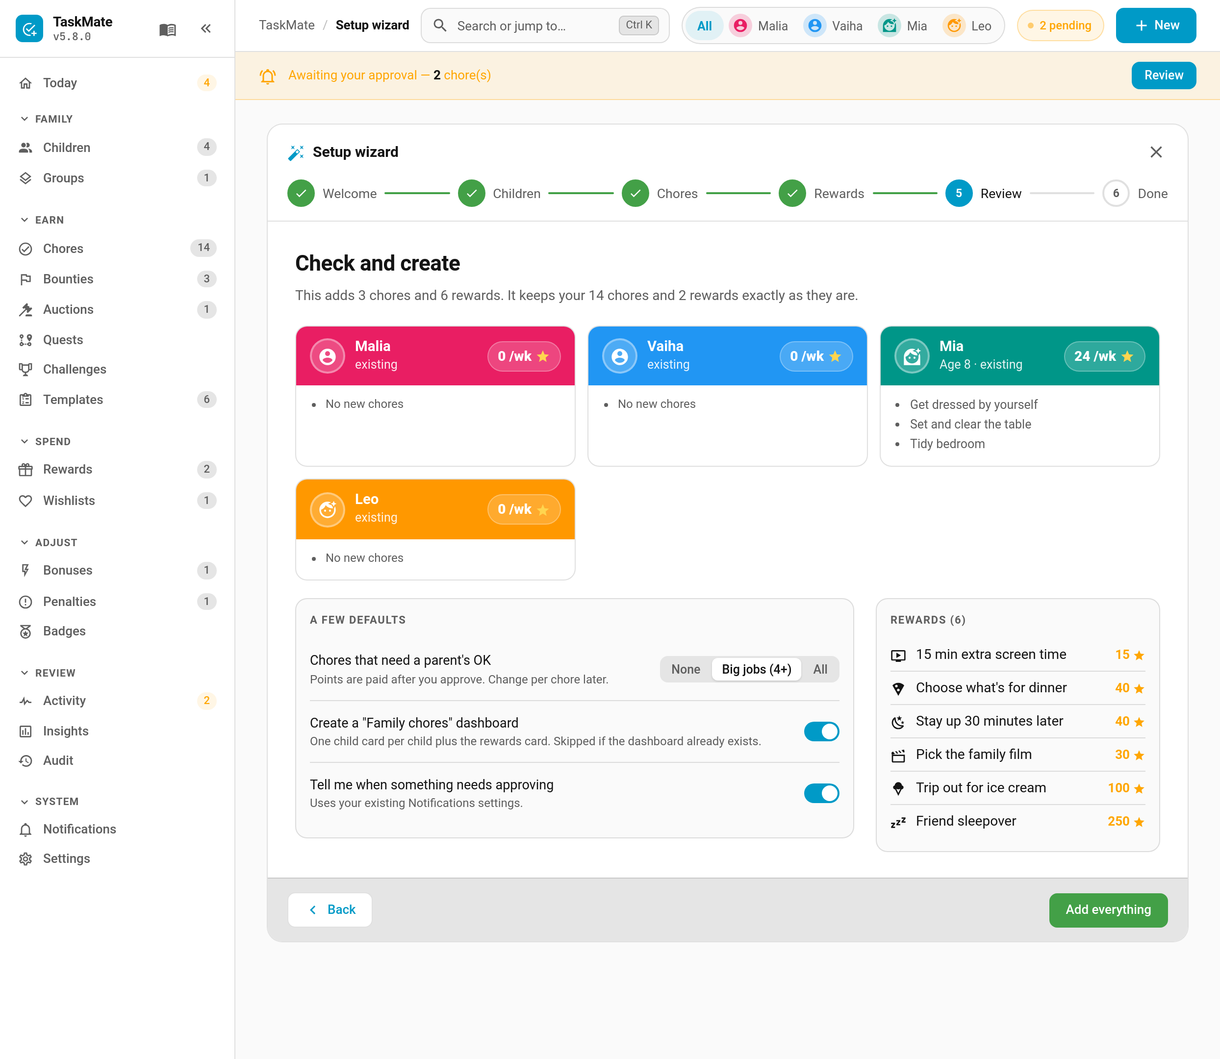
Task: Select the None parent's OK option
Action: coord(686,670)
